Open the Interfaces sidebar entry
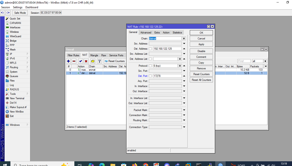The image size is (292, 166). 15,27
